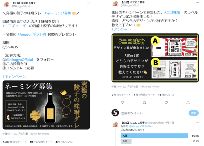Open the #ネーミング募集 hashtag
204x146 pixels.
(58, 13)
